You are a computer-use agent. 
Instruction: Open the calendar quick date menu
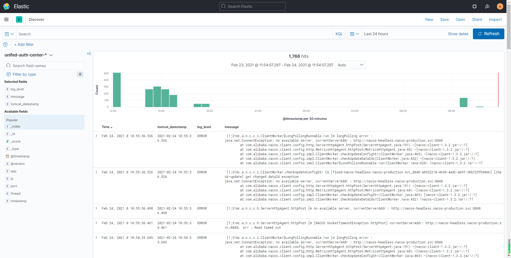click(x=355, y=34)
